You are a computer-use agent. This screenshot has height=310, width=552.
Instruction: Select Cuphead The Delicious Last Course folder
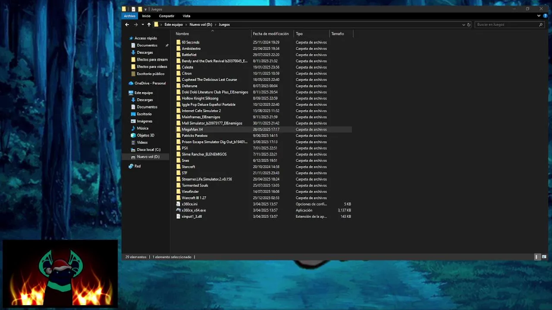[x=209, y=80]
